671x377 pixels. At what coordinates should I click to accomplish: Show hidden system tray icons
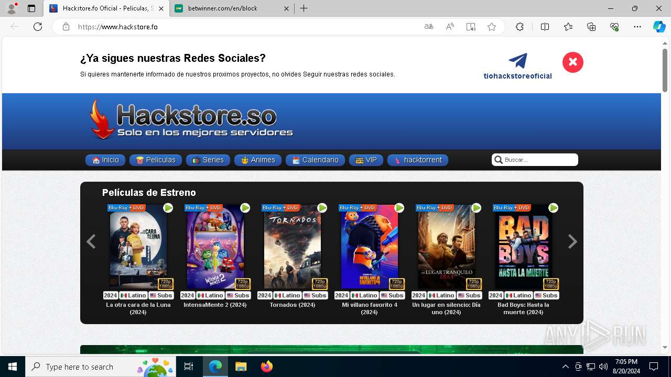pyautogui.click(x=565, y=367)
